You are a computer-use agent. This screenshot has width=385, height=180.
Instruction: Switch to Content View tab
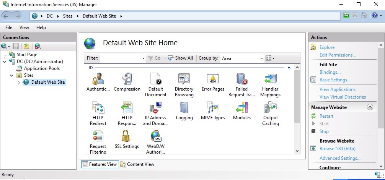(137, 164)
